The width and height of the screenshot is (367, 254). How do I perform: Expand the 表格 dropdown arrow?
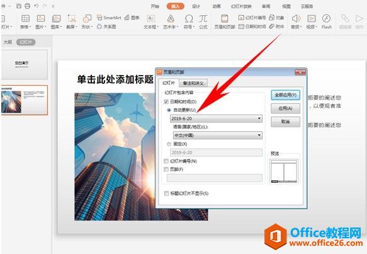pos(30,27)
